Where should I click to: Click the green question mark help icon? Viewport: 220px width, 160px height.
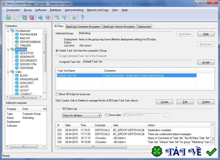tap(82, 17)
